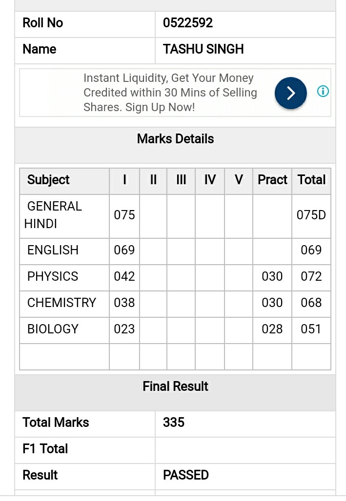346x501 pixels.
Task: Select the GENERAL HINDI subject cell
Action: [64, 215]
